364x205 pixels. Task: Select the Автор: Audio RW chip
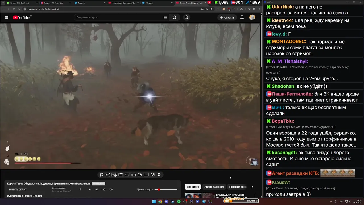[214, 187]
